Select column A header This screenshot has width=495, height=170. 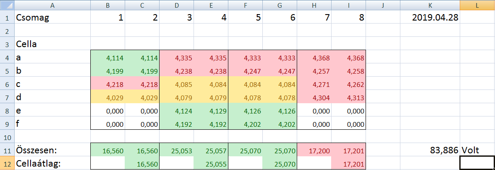(x=52, y=5)
